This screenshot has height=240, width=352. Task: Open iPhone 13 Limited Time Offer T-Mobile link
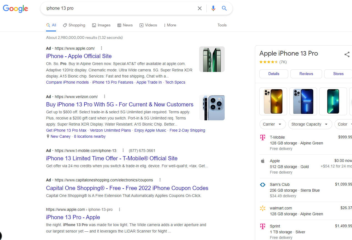click(x=112, y=158)
